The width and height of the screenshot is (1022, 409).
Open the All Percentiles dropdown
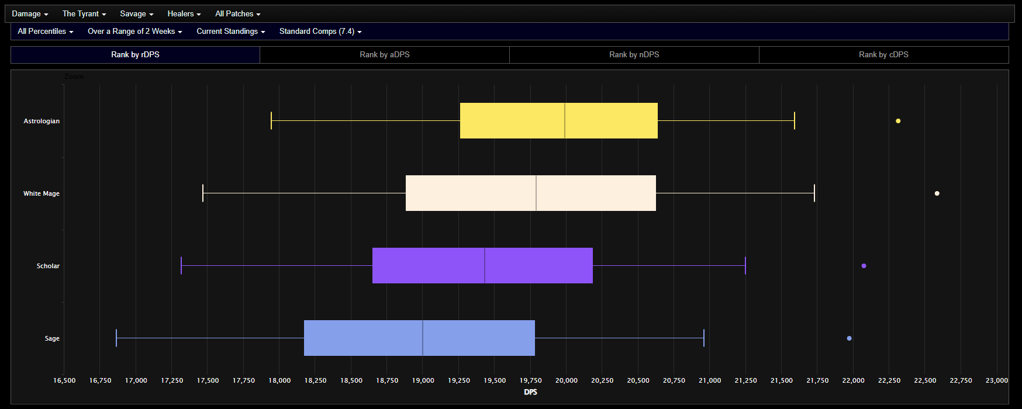(x=46, y=31)
